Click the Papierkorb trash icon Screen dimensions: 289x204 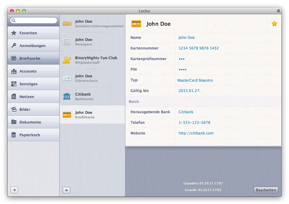(x=14, y=135)
